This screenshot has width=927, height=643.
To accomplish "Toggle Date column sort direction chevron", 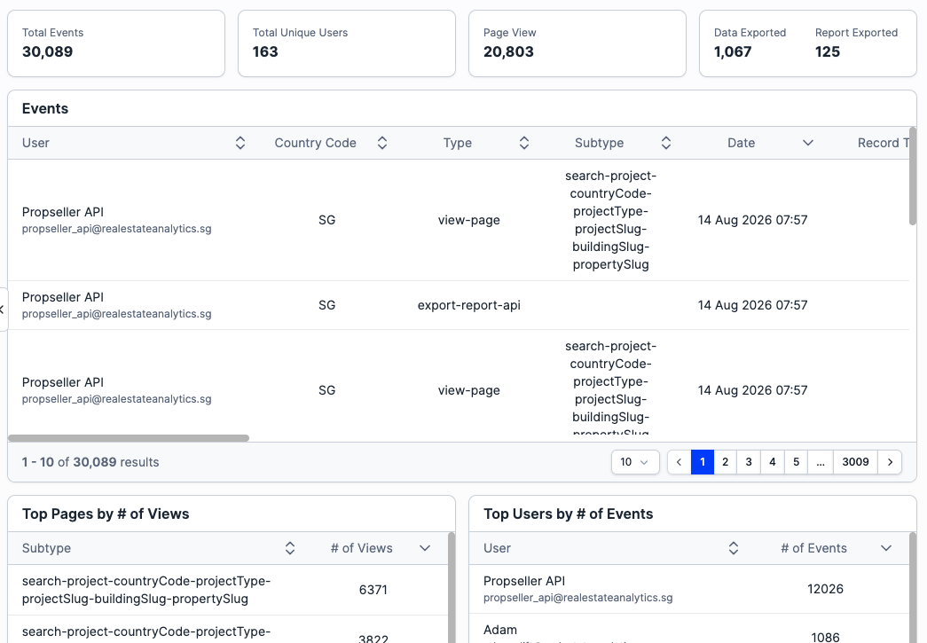I will pyautogui.click(x=807, y=143).
